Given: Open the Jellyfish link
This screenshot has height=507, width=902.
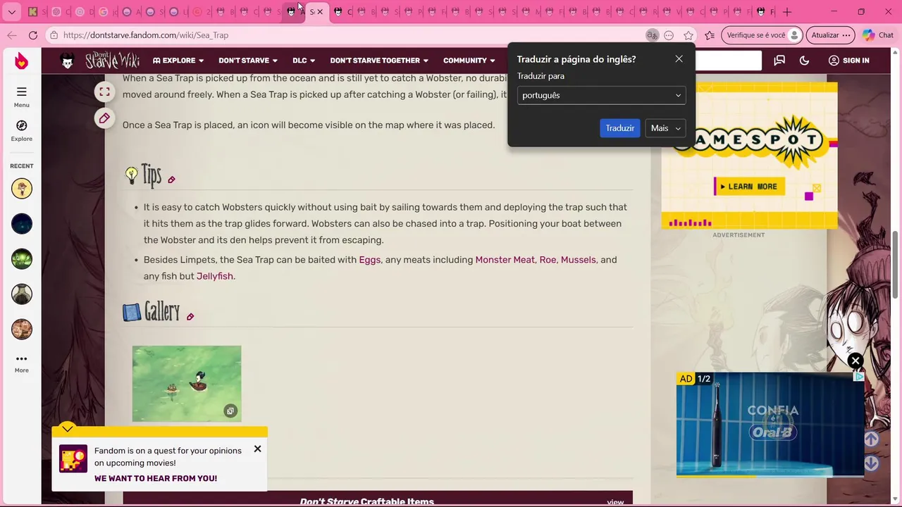Looking at the screenshot, I should tap(214, 276).
